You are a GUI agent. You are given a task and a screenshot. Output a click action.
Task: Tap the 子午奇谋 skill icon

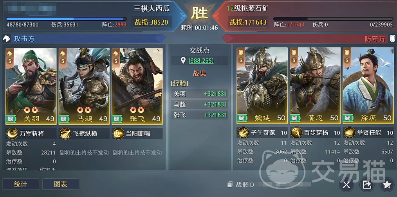243,133
